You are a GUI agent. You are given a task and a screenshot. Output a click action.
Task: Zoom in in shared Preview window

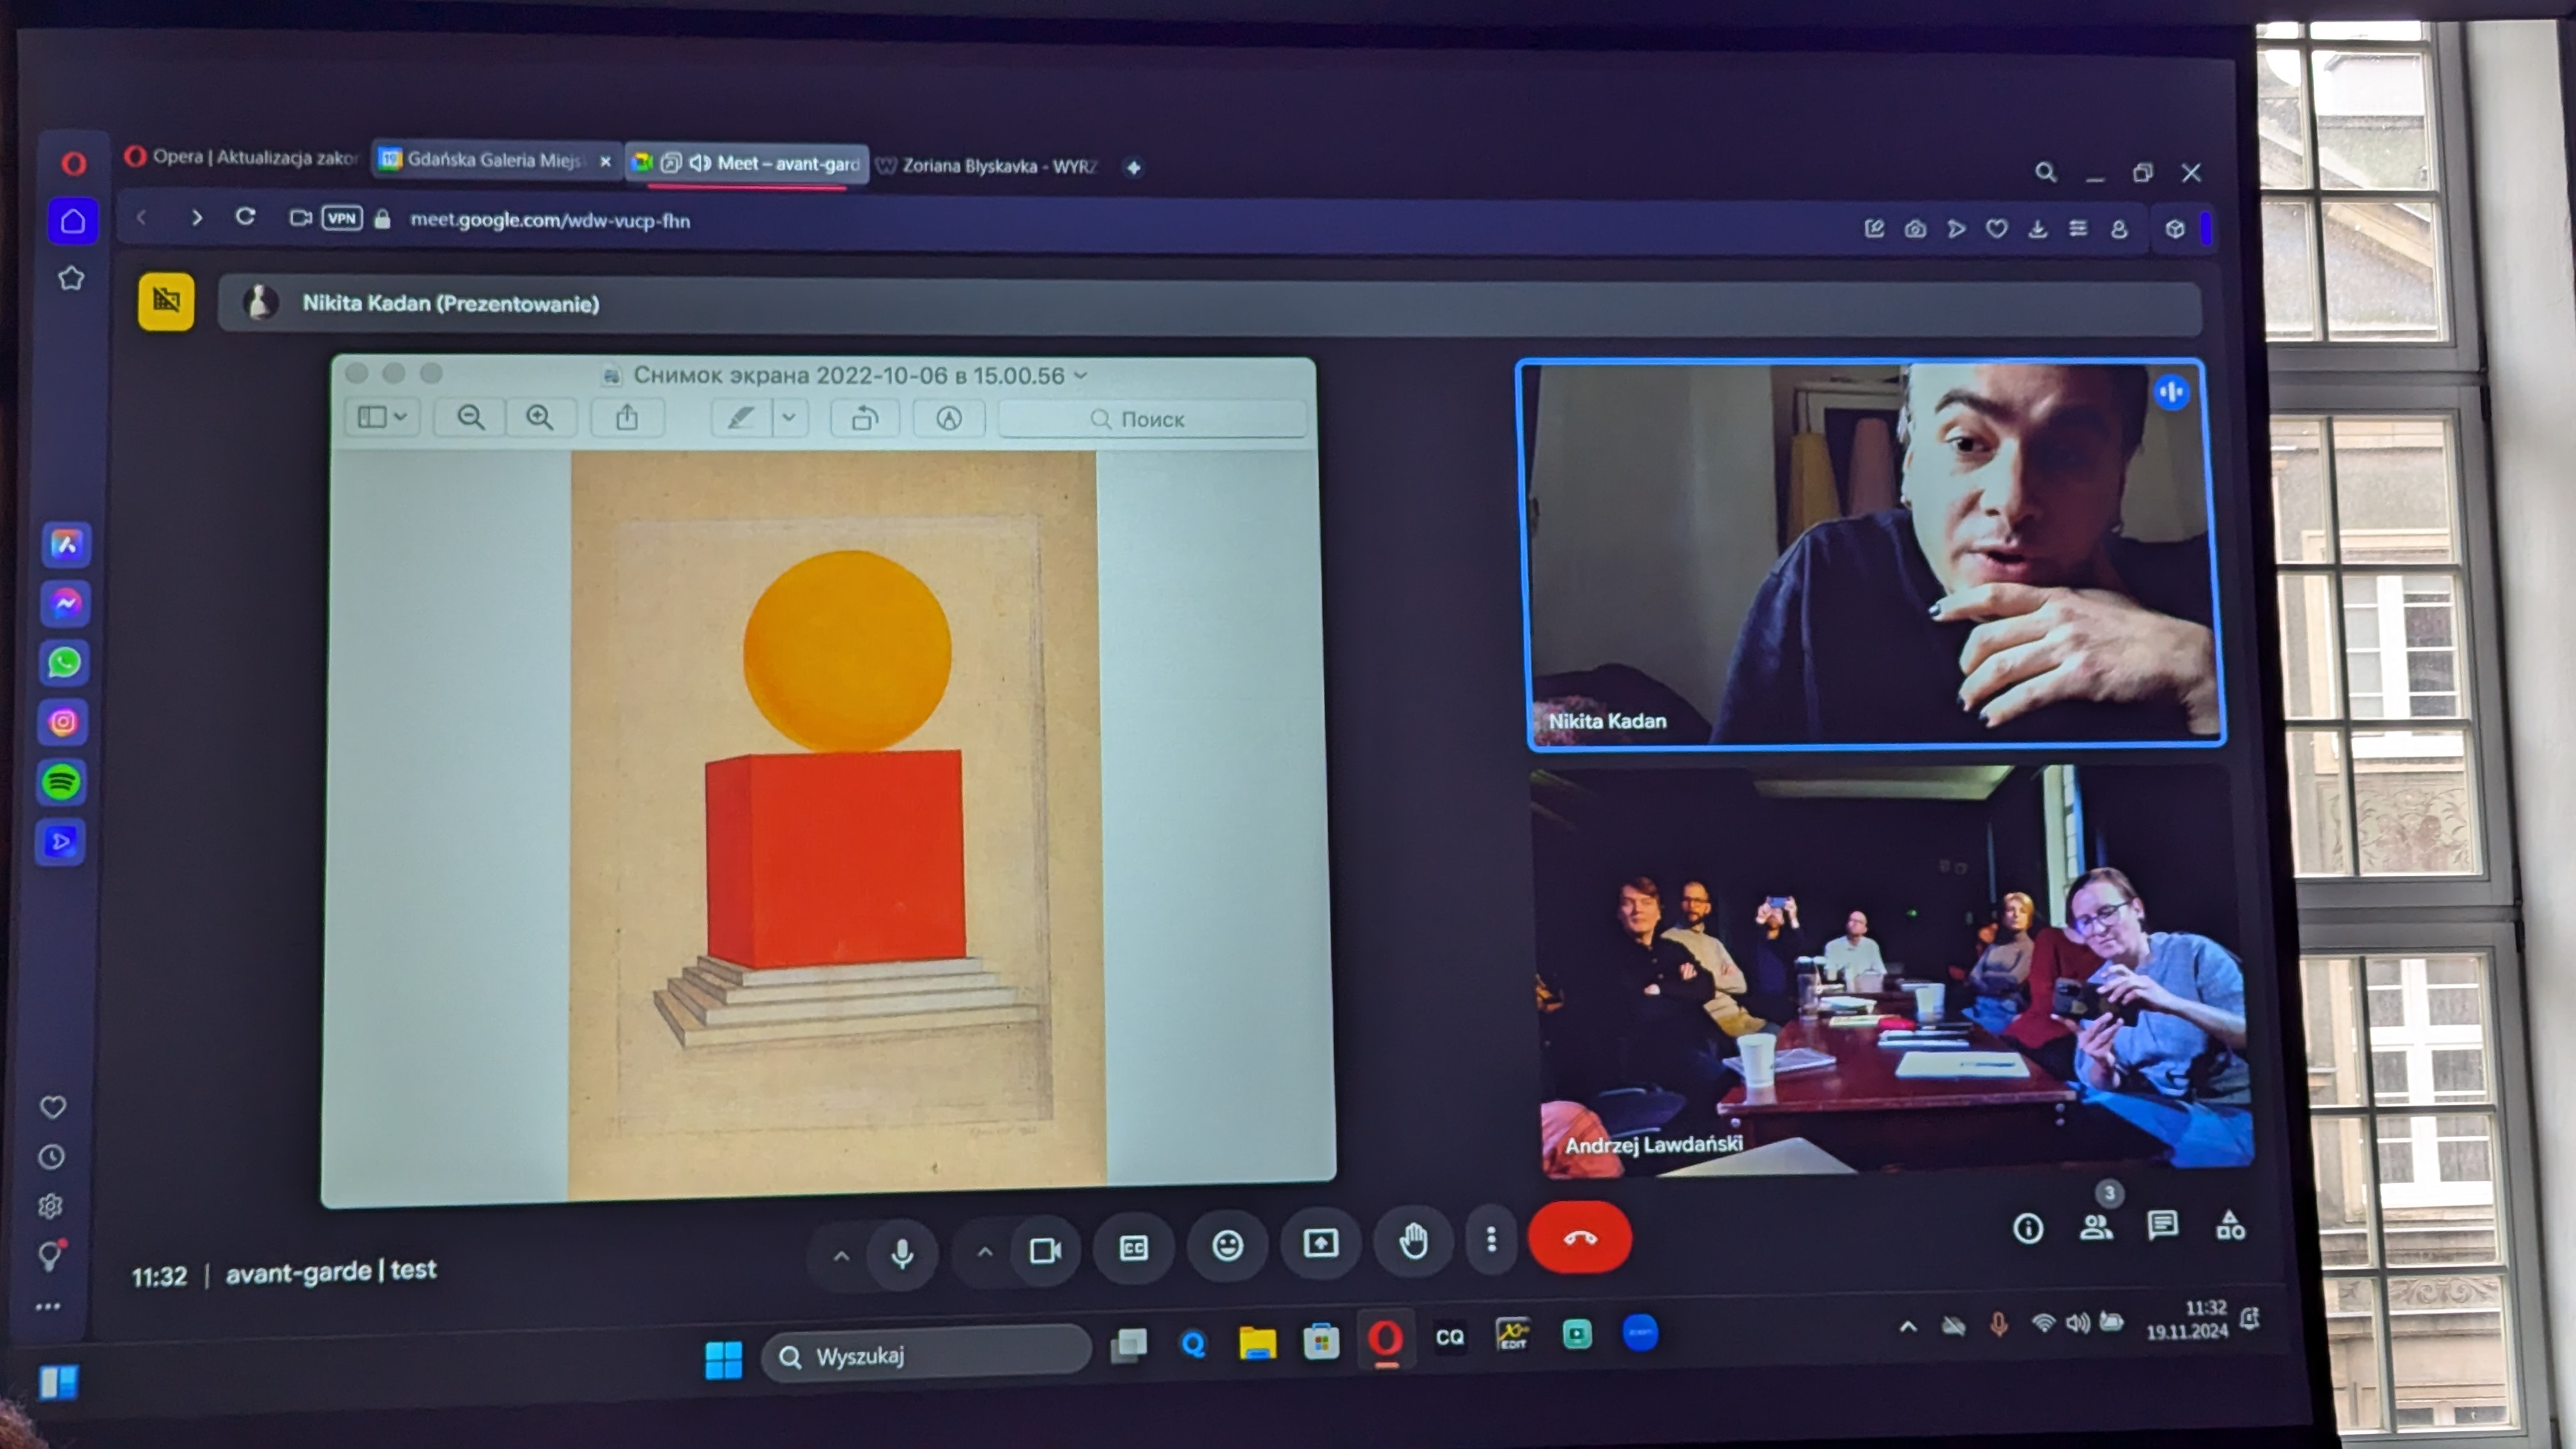[540, 417]
